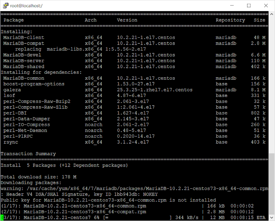Image resolution: width=275 pixels, height=221 pixels.
Task: Click the vertical scrollbar thumb
Action: (x=272, y=184)
